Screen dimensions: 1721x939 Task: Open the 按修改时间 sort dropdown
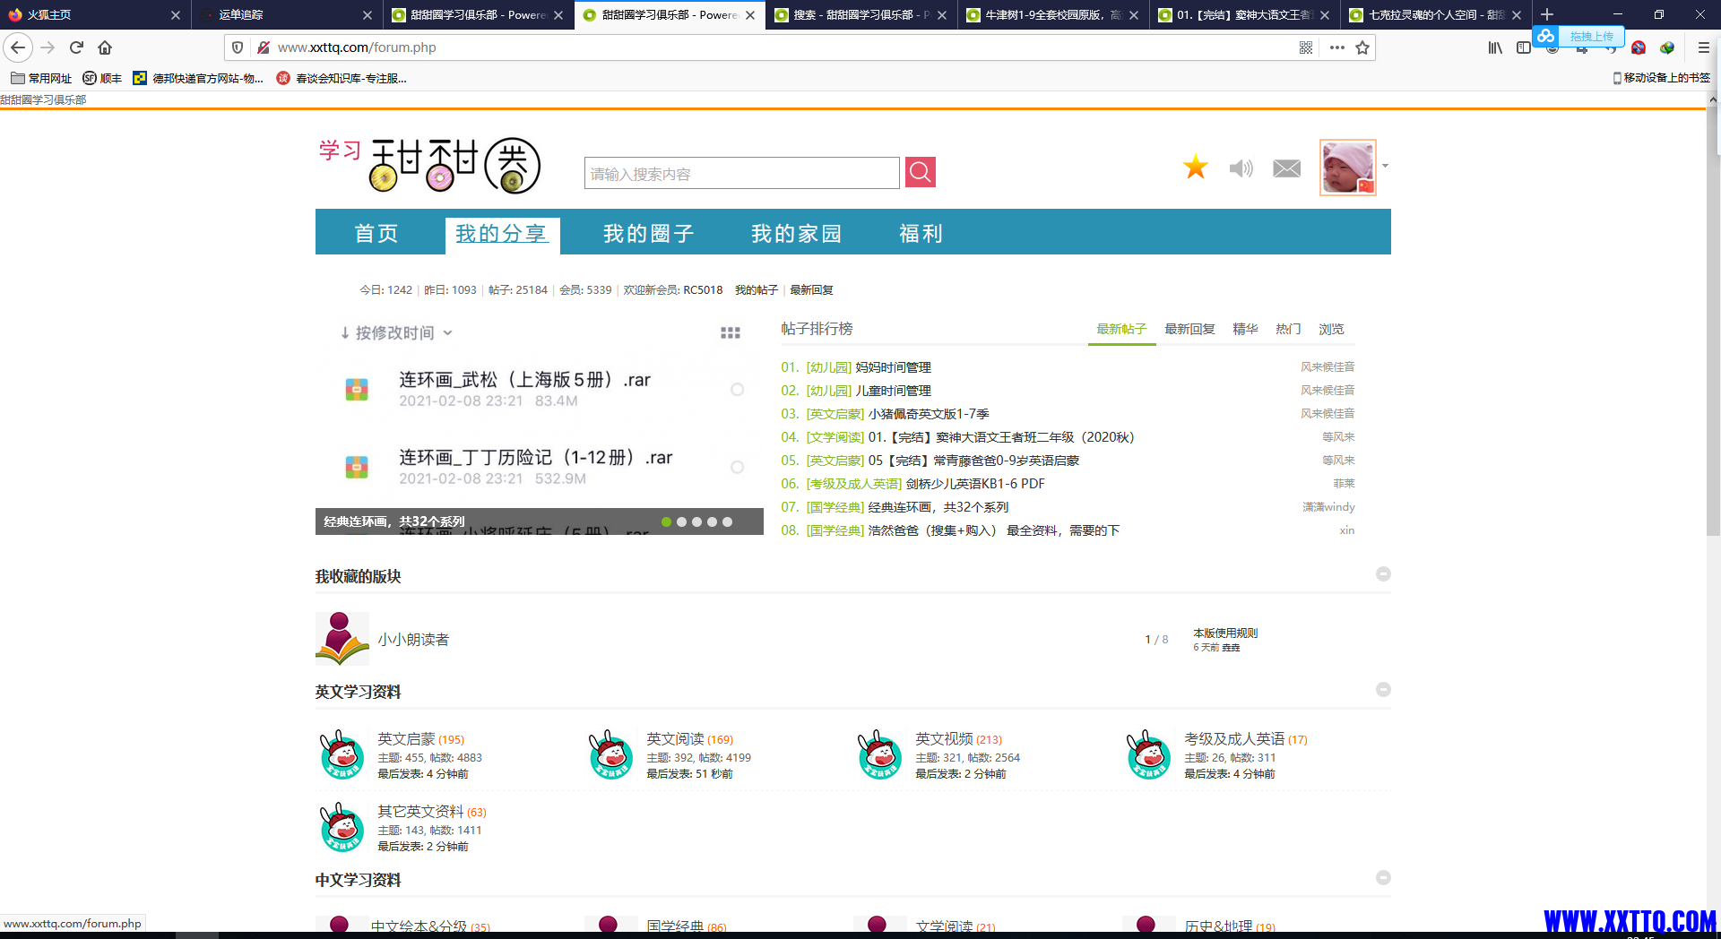(x=395, y=332)
